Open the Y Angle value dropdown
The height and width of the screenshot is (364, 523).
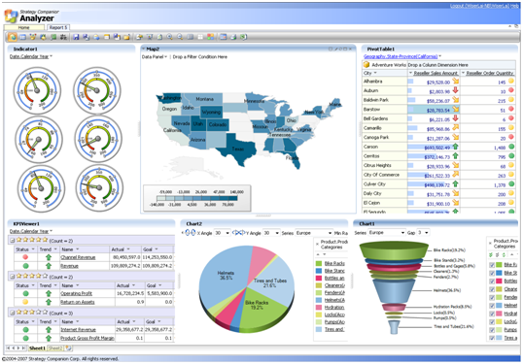pos(277,233)
